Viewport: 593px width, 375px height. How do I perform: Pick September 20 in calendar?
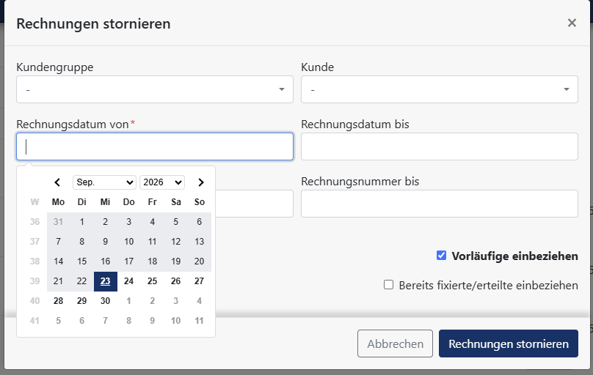pos(200,261)
